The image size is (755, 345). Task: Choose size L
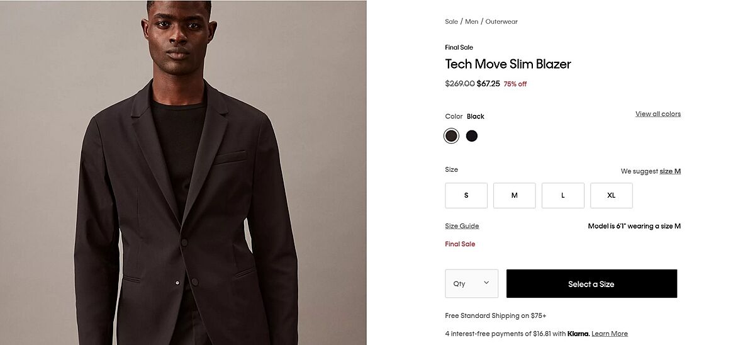click(562, 195)
